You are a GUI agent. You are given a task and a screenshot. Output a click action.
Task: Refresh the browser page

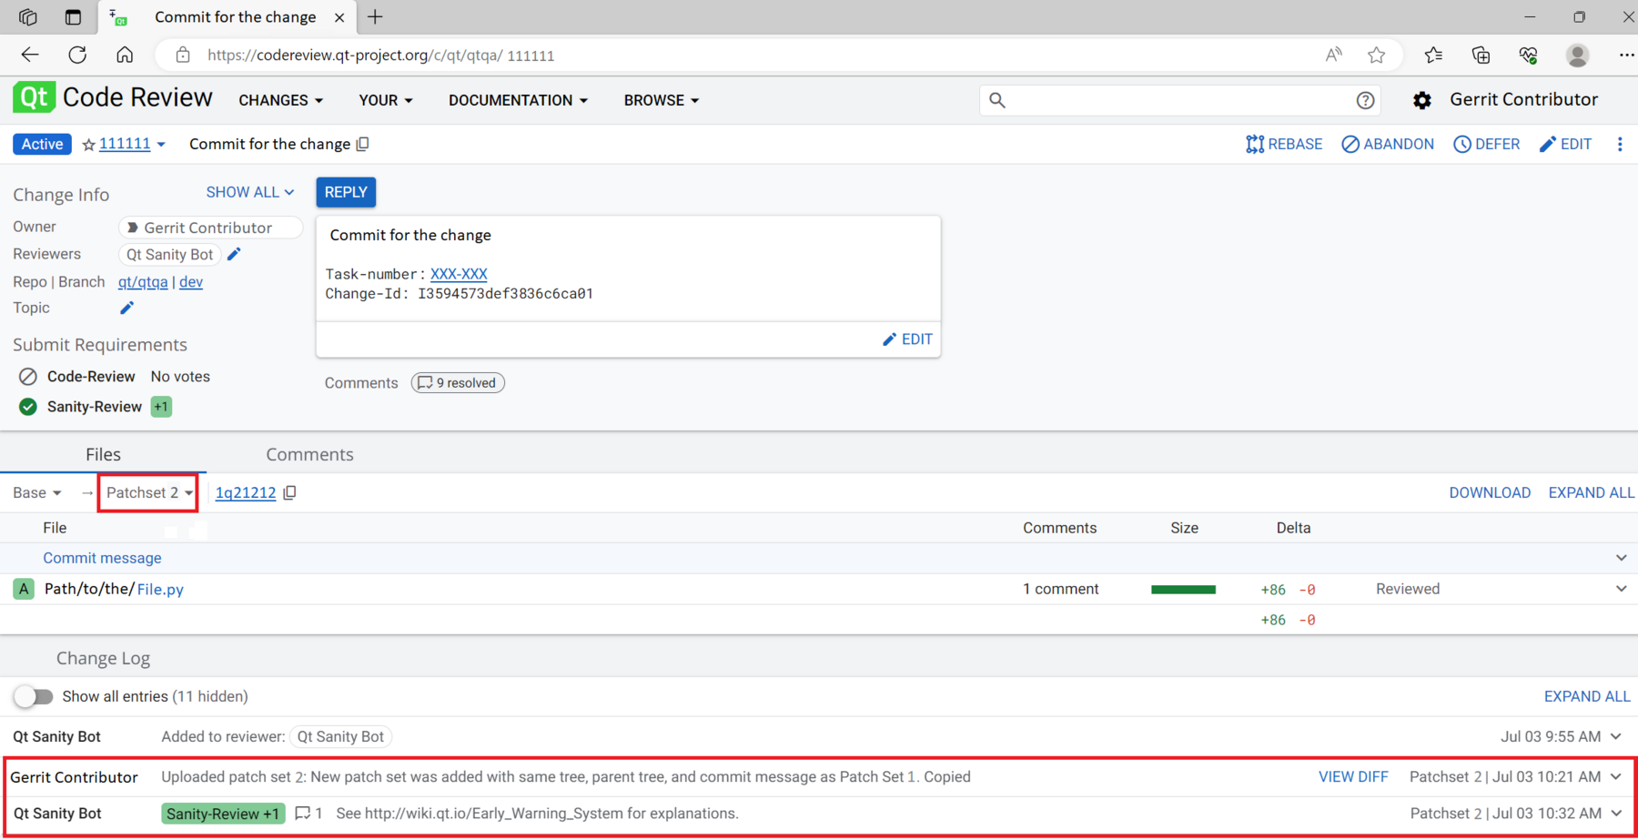(x=77, y=55)
